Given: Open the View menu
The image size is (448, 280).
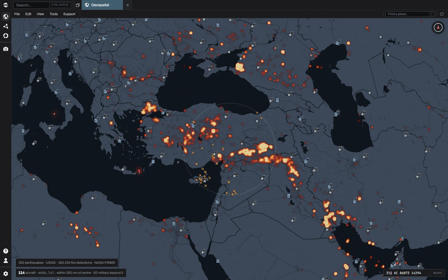Looking at the screenshot, I should [40, 14].
